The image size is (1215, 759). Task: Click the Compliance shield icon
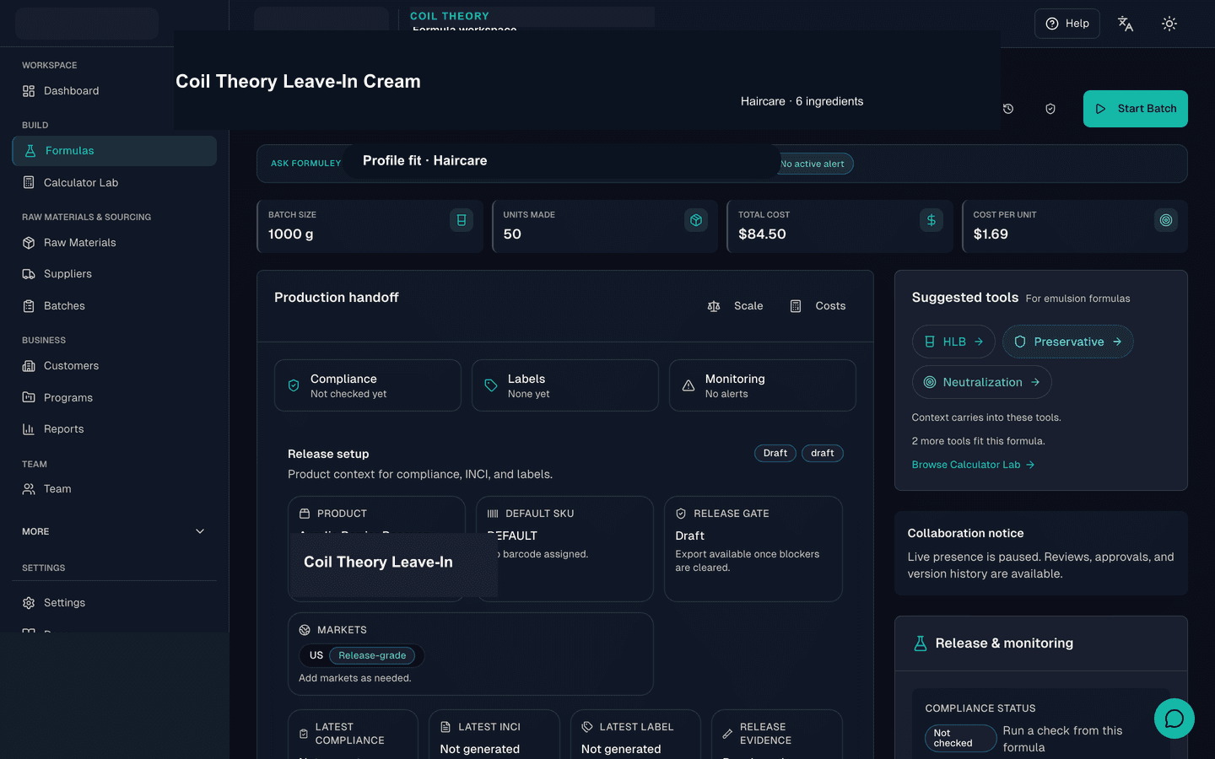294,385
